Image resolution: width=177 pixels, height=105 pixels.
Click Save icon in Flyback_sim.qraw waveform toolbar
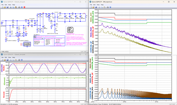click(x=7, y=60)
